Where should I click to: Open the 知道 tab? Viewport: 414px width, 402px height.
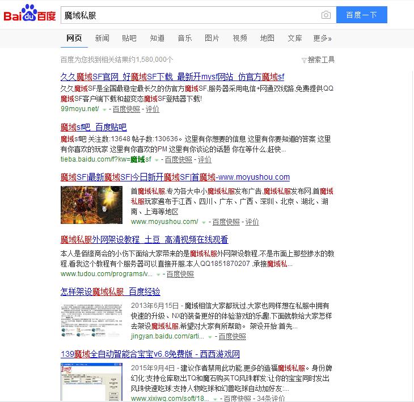(157, 38)
